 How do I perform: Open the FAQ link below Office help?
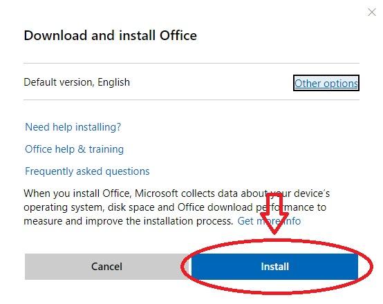pyautogui.click(x=87, y=171)
